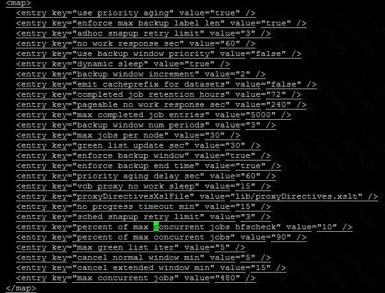Click the "vcb proxy no work sleep" key
The height and width of the screenshot is (293, 385).
136,186
